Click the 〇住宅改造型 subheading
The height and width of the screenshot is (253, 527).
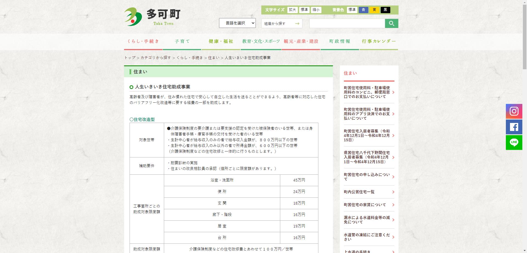[142, 120]
